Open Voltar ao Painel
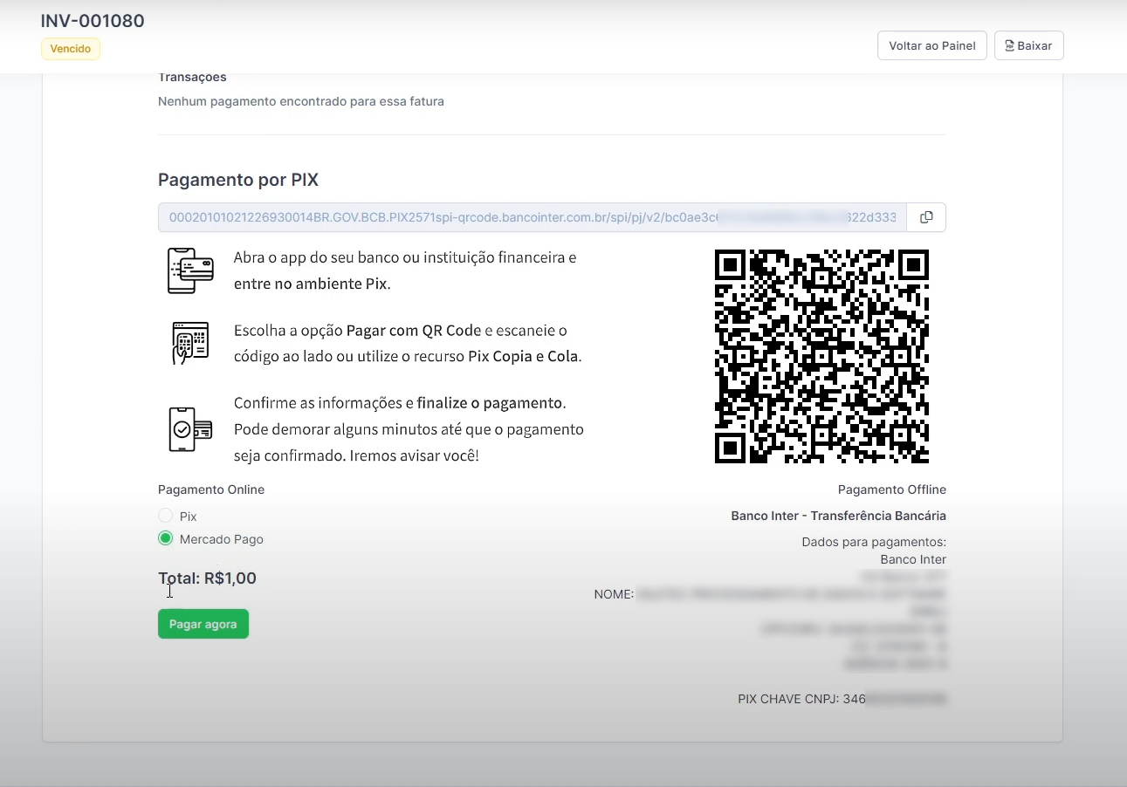Image resolution: width=1127 pixels, height=787 pixels. 931,44
